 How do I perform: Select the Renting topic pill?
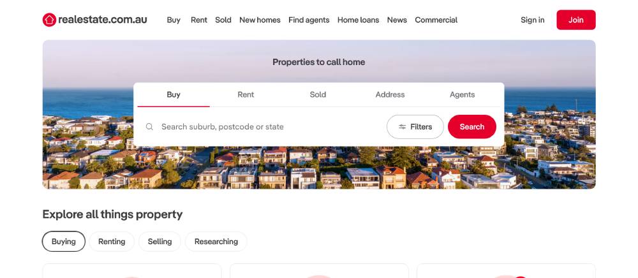(x=112, y=242)
